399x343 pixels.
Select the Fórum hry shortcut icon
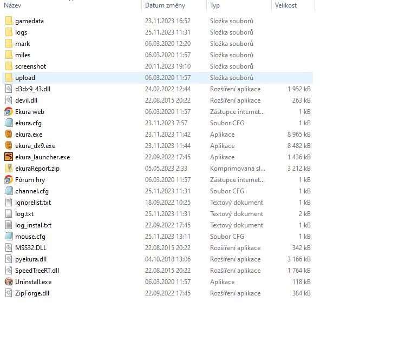(x=9, y=180)
